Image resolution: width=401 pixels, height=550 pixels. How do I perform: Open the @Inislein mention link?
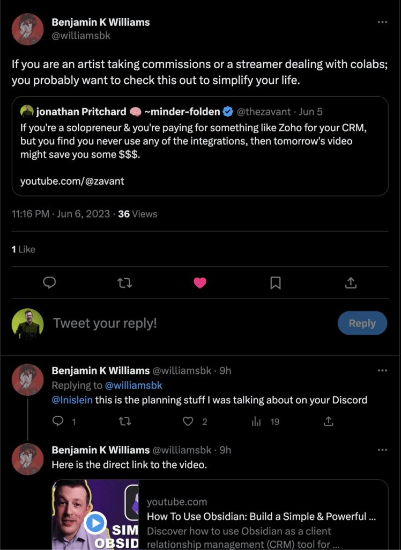click(x=72, y=400)
